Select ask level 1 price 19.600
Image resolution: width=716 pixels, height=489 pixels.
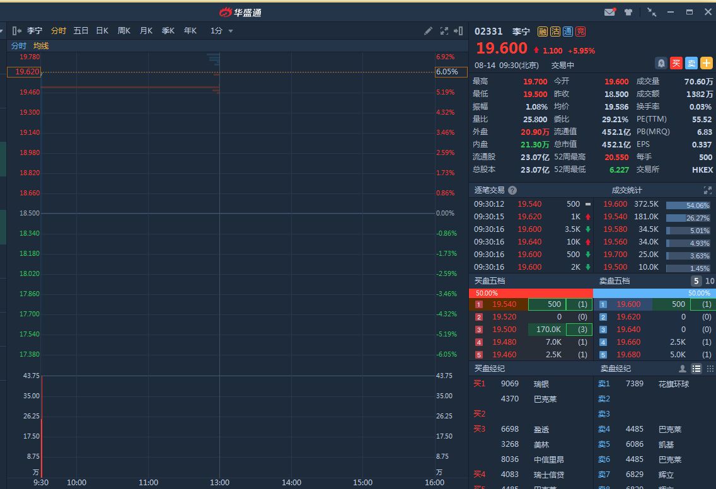tap(628, 304)
